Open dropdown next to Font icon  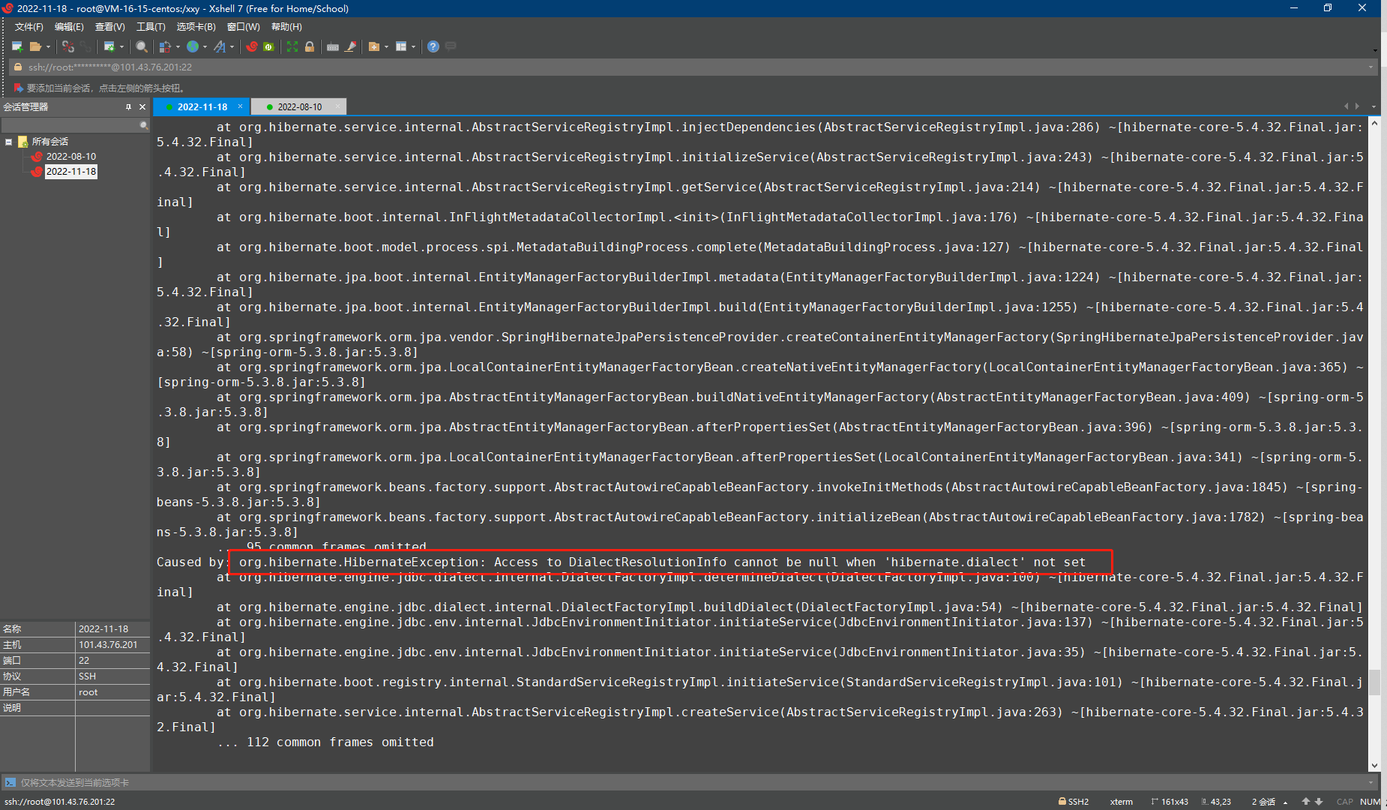(232, 46)
